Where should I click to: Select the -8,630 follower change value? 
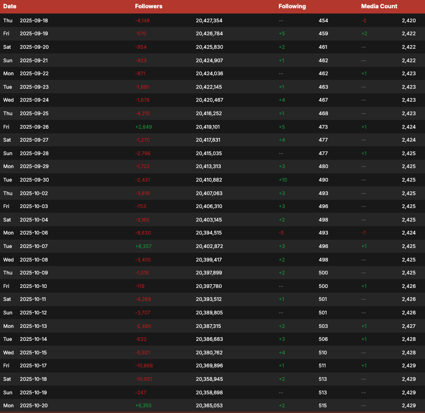click(143, 233)
